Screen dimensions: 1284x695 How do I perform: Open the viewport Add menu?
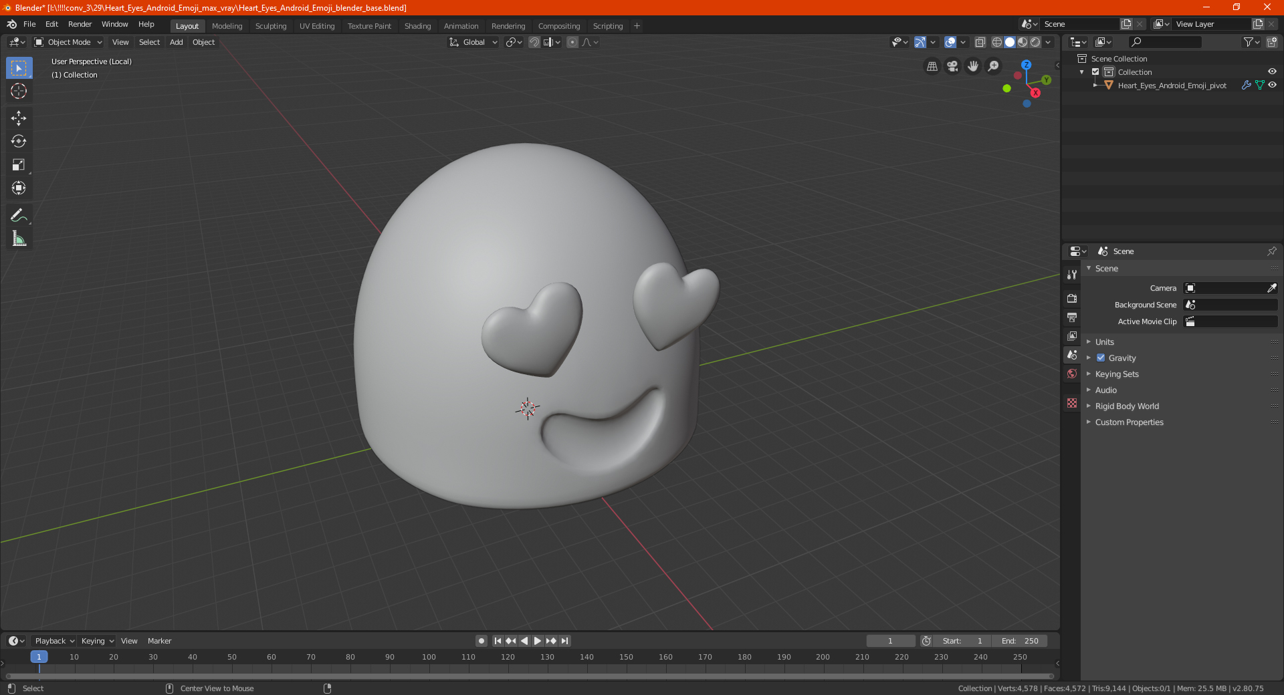176,42
